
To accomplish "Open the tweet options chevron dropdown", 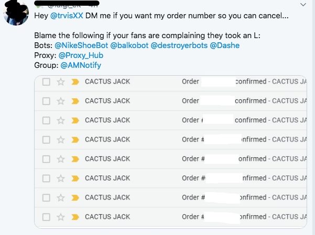I will [303, 4].
